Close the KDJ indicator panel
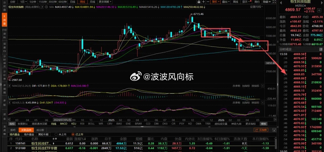Screen dimensions: 324x152 (263, 103)
